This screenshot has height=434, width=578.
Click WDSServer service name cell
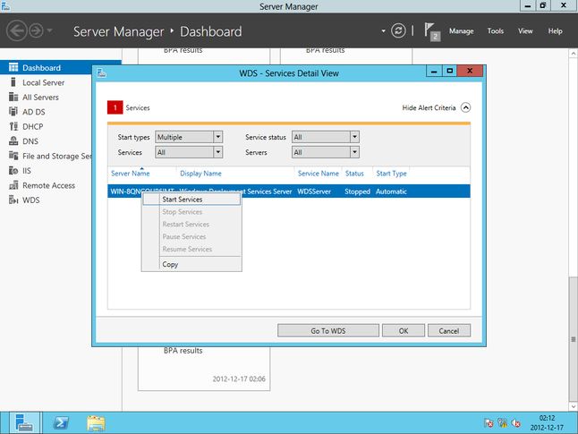tap(314, 191)
